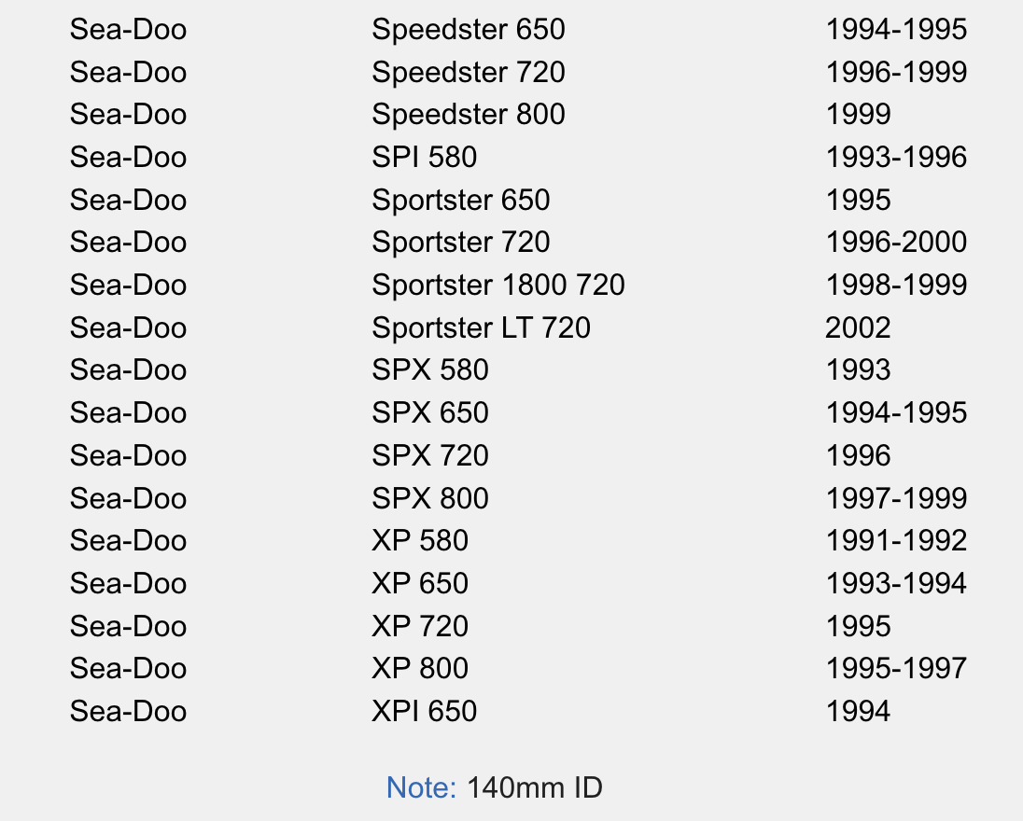Select the SPI 580 model entry
Screen dimensions: 1023x821
click(x=424, y=157)
